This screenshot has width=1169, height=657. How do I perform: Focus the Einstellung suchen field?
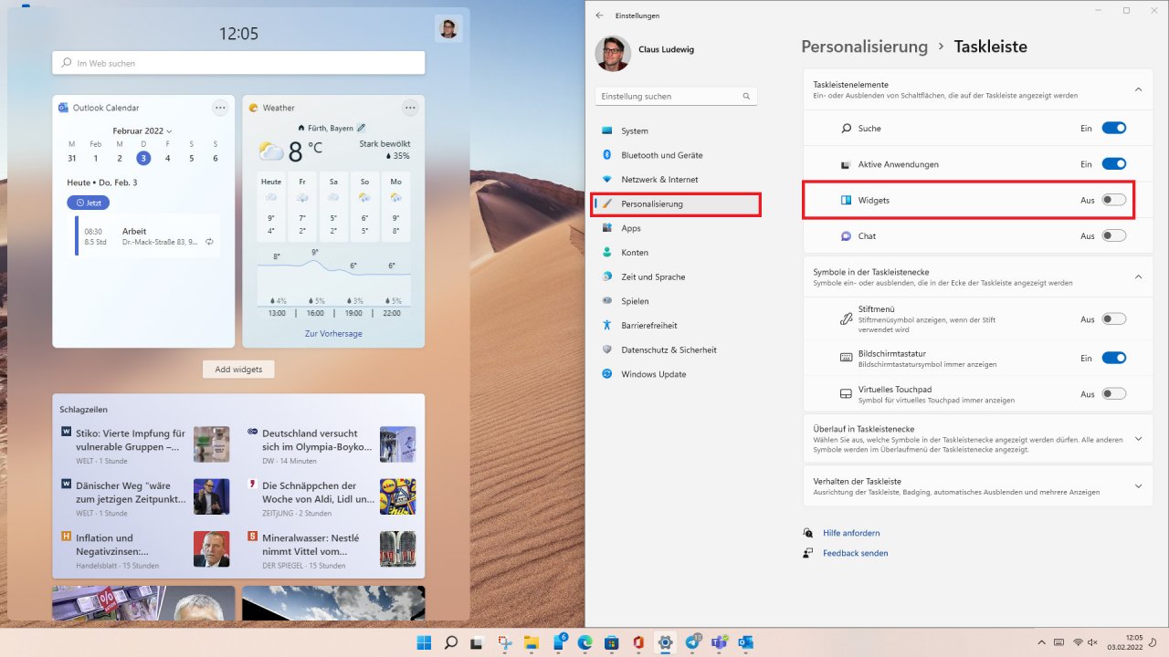[x=677, y=96]
